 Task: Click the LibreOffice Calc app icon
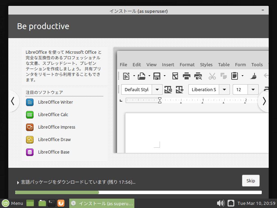click(30, 115)
